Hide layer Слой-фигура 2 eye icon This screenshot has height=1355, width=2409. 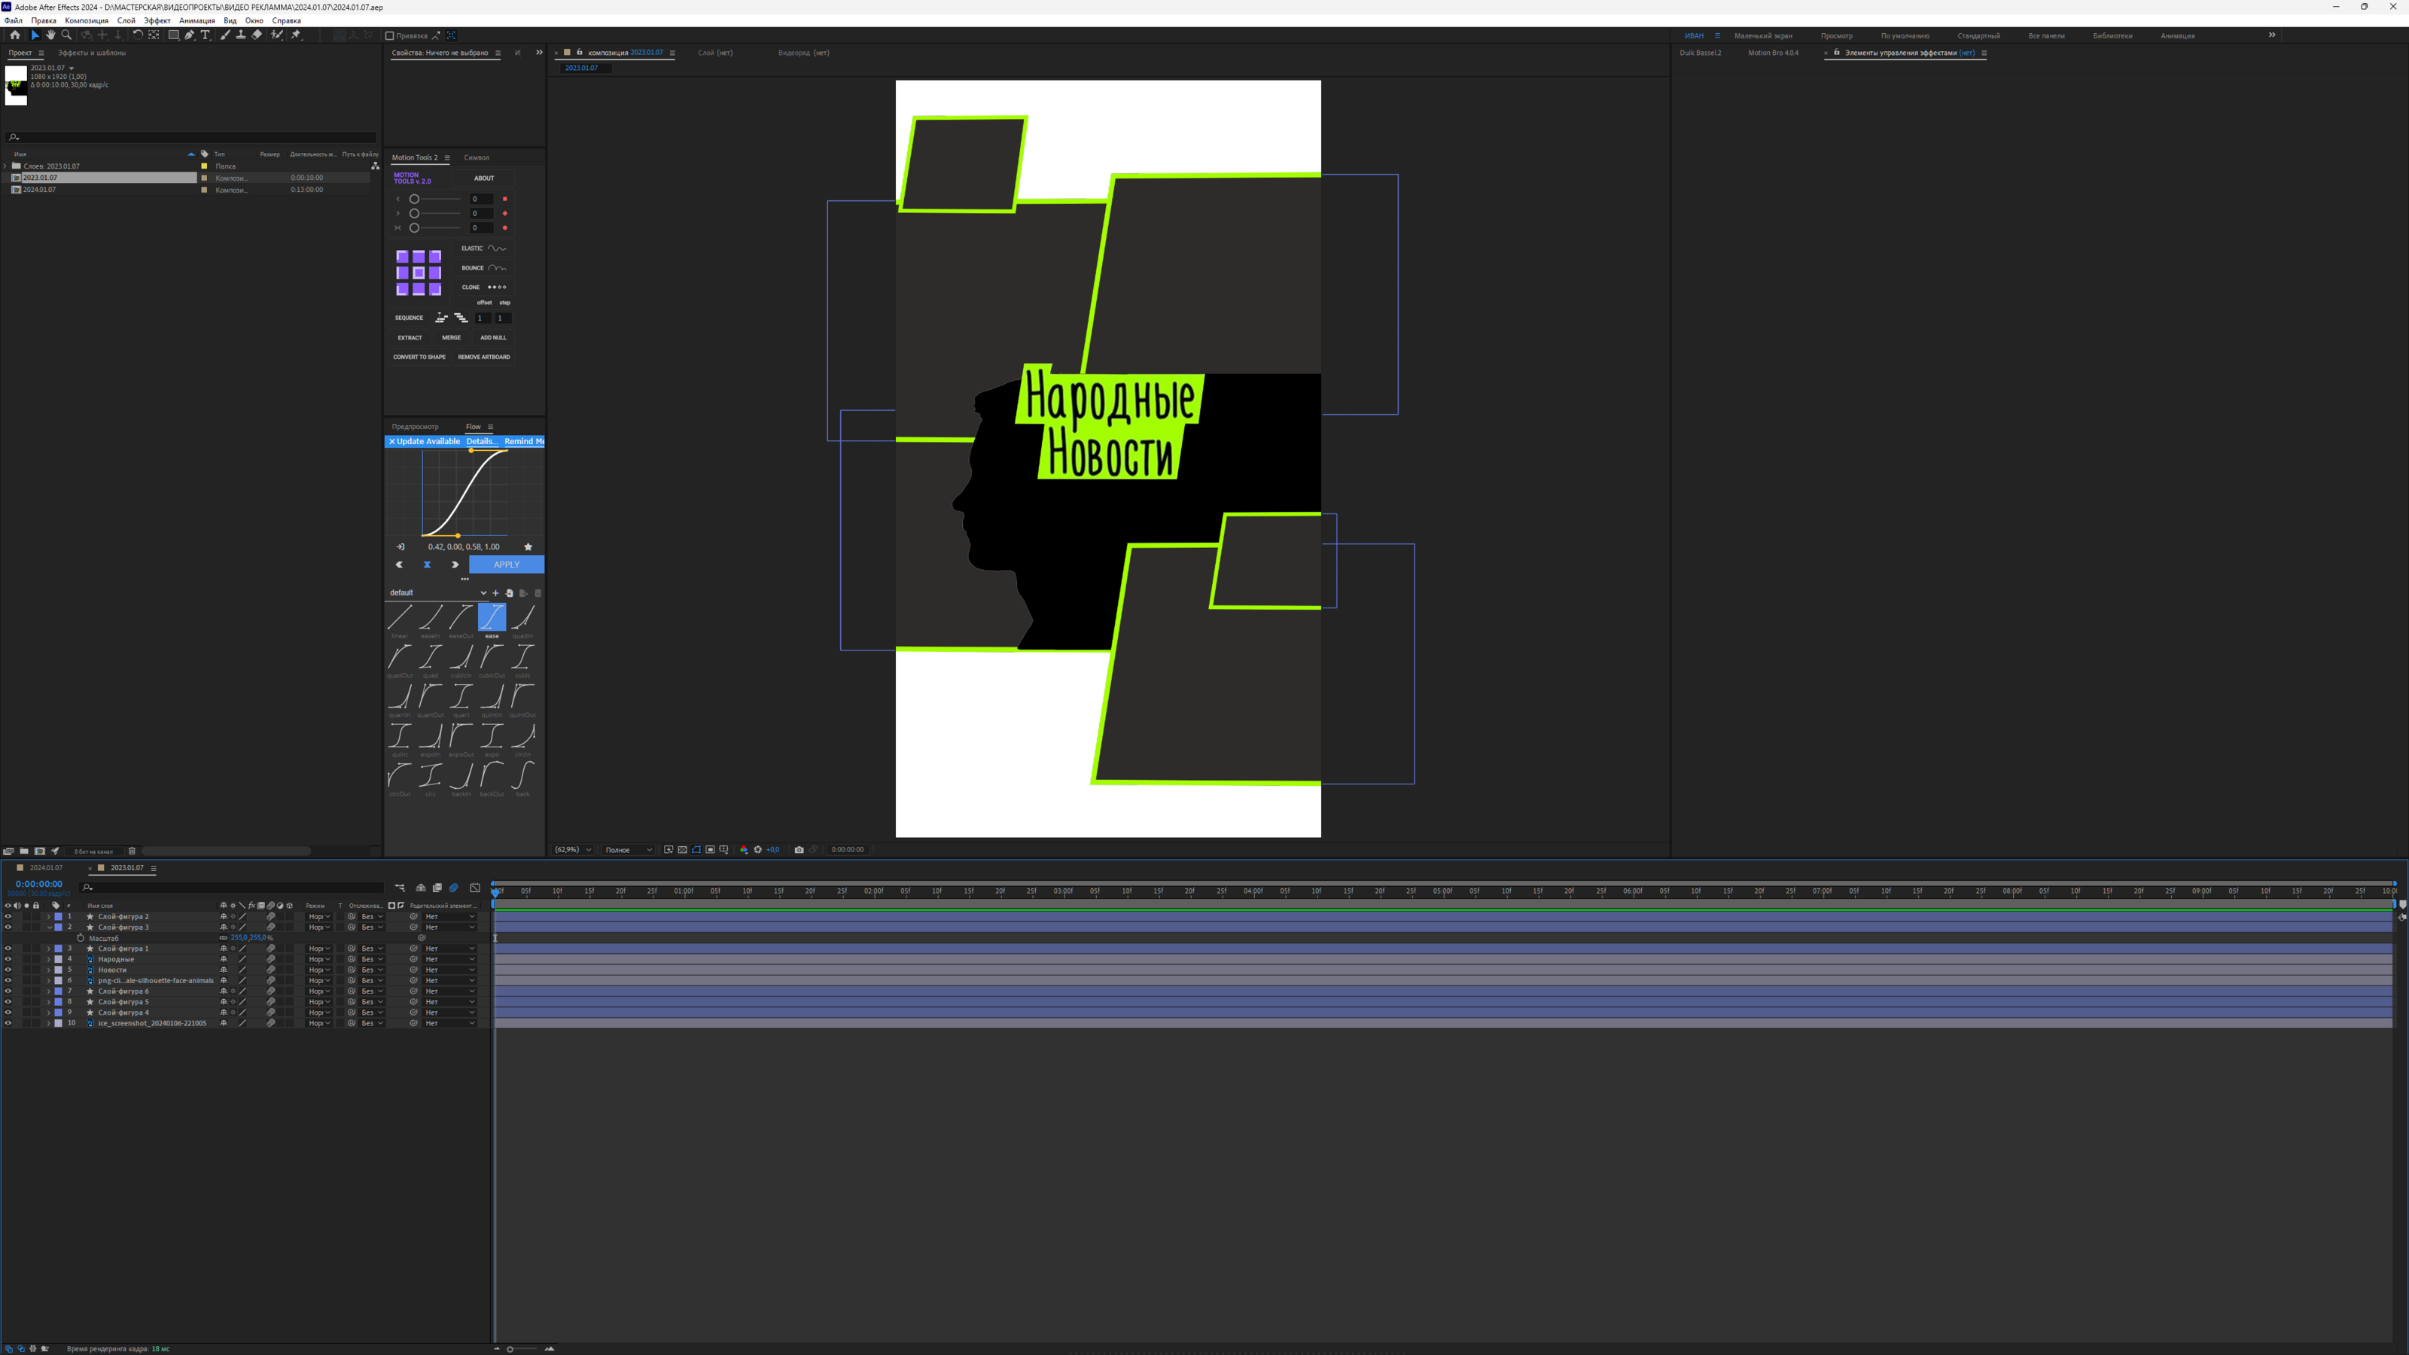8,916
